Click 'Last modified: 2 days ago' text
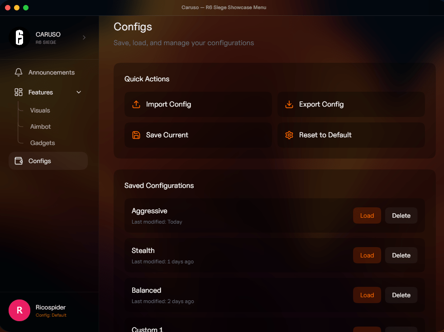 pyautogui.click(x=163, y=301)
